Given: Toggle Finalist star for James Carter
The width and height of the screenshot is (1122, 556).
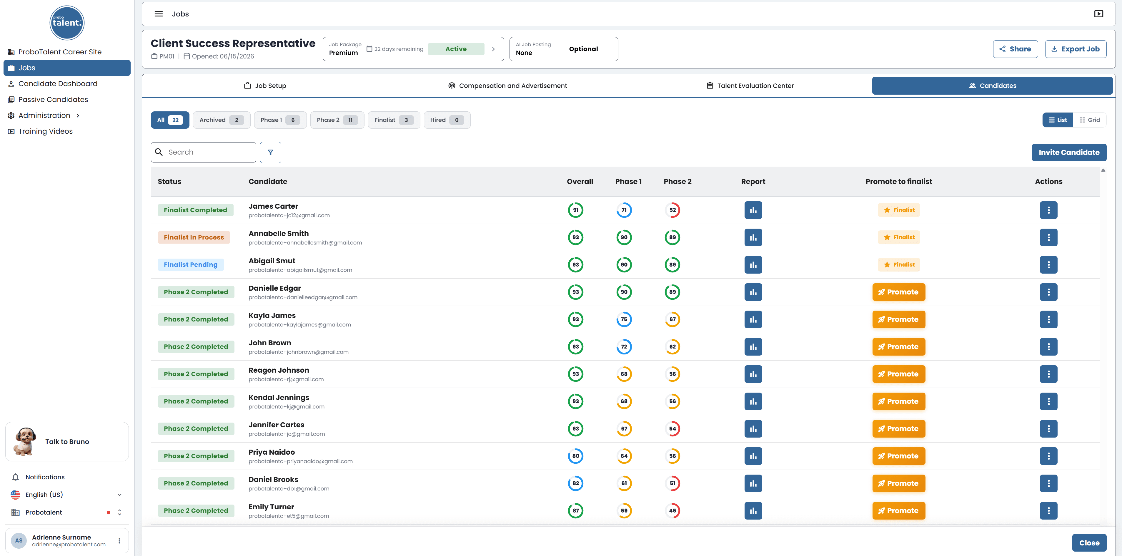Looking at the screenshot, I should click(x=898, y=210).
